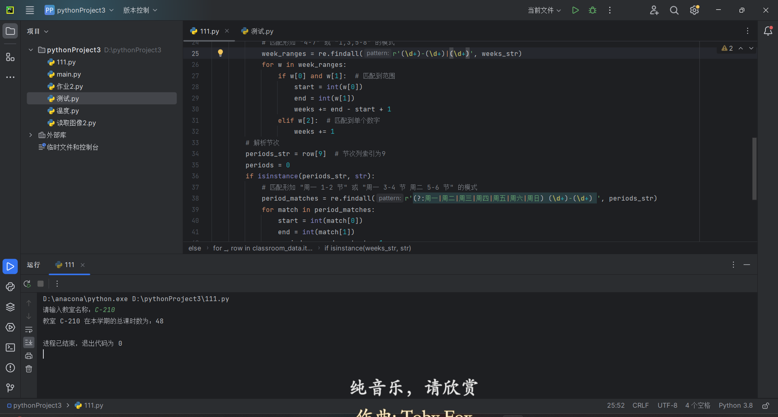Open the warnings indicator showing 2

(x=727, y=48)
